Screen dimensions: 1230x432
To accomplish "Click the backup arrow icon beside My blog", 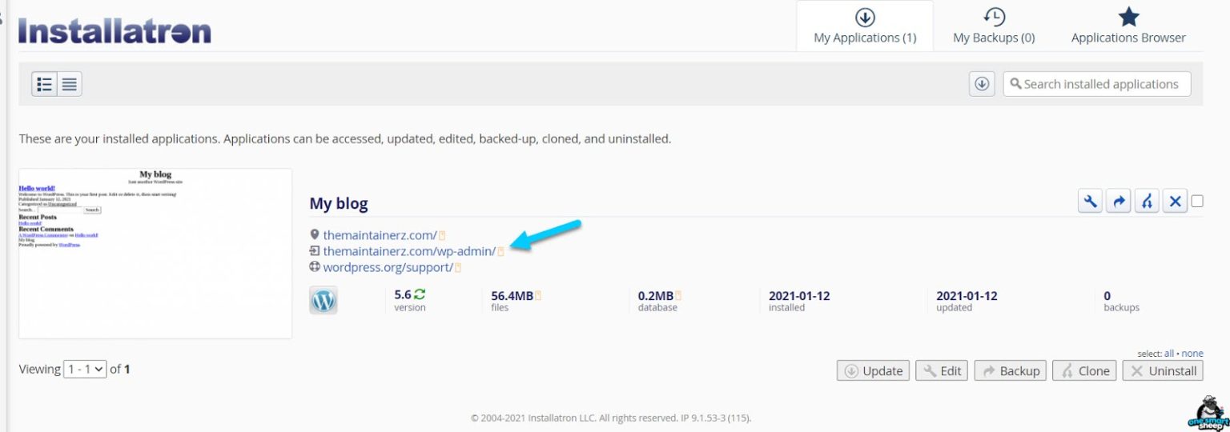I will 1119,202.
